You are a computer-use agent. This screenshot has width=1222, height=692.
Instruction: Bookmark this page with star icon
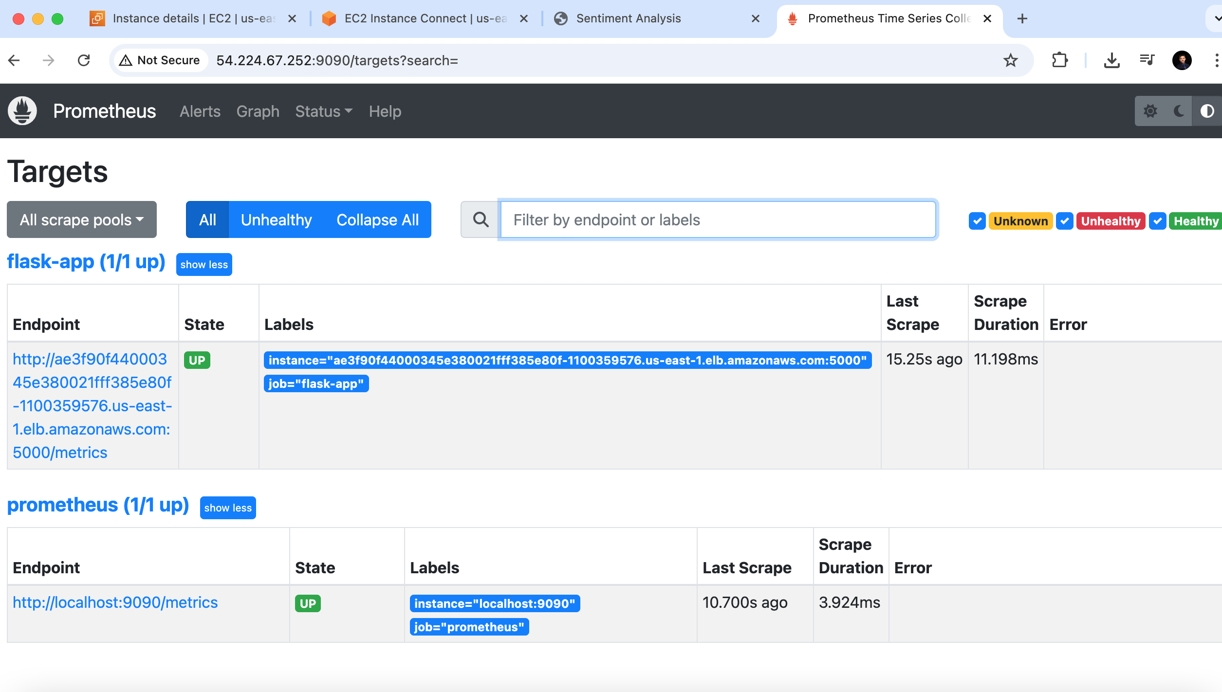pos(1010,60)
